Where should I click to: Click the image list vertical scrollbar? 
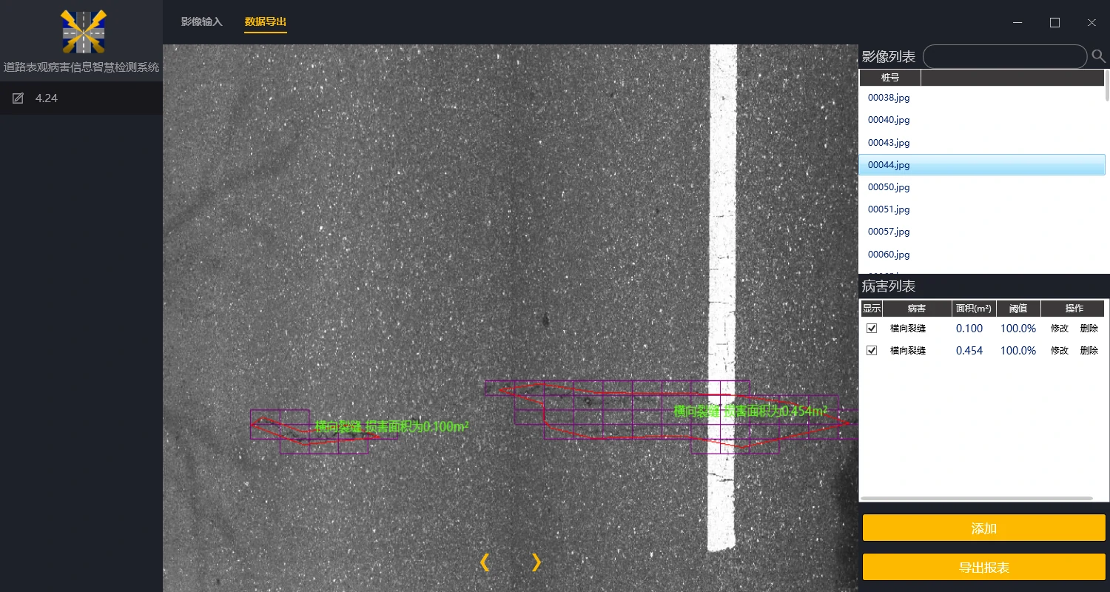tap(1107, 85)
